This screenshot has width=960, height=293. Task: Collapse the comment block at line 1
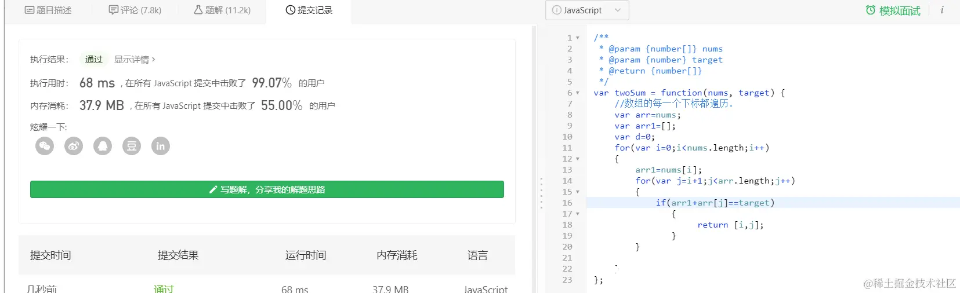click(x=578, y=38)
